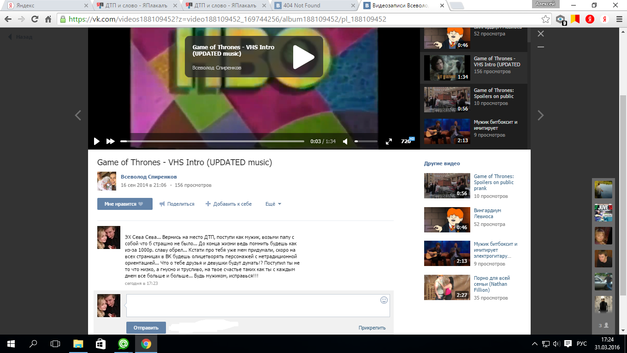The image size is (627, 353).
Task: Open the Алексей Chrome profile button
Action: click(x=546, y=4)
